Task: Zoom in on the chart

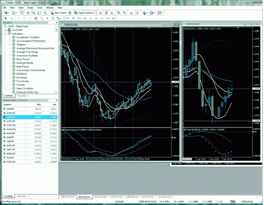Action: [119, 13]
